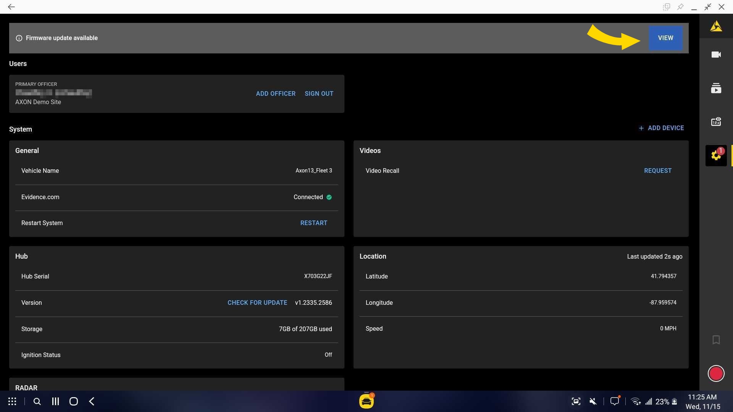Click ADD OFFICER link
733x412 pixels.
pyautogui.click(x=276, y=94)
